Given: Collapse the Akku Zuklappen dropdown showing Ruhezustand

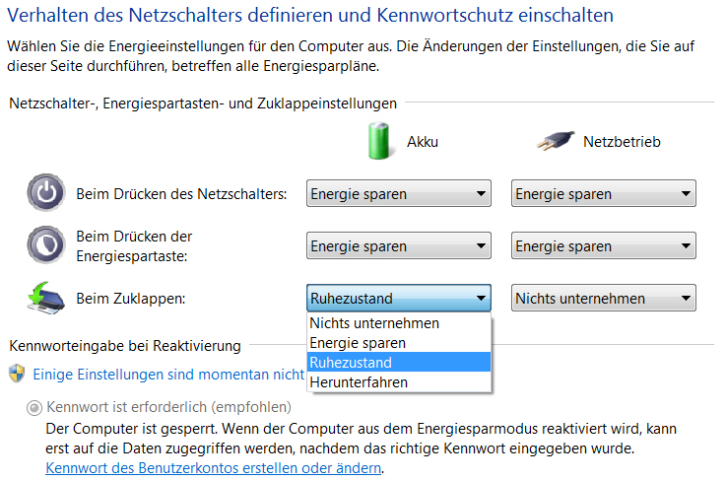Looking at the screenshot, I should pos(398,298).
